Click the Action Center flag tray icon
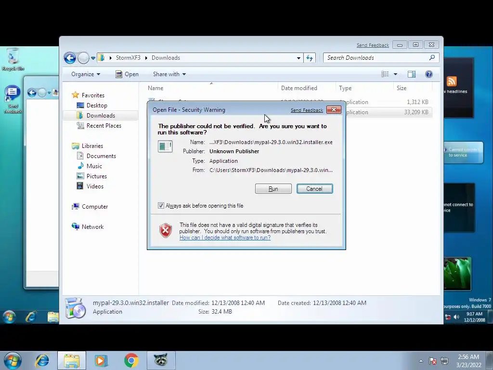The width and height of the screenshot is (493, 370). pyautogui.click(x=433, y=361)
